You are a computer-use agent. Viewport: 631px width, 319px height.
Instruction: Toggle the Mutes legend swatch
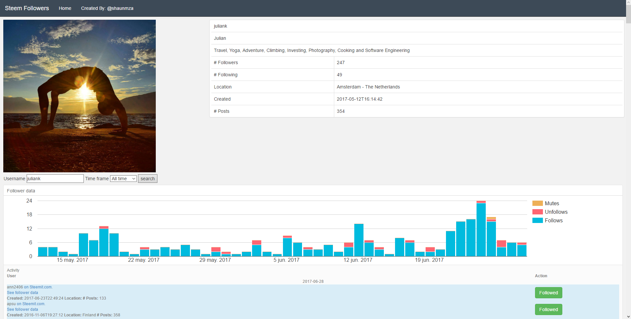(x=537, y=203)
